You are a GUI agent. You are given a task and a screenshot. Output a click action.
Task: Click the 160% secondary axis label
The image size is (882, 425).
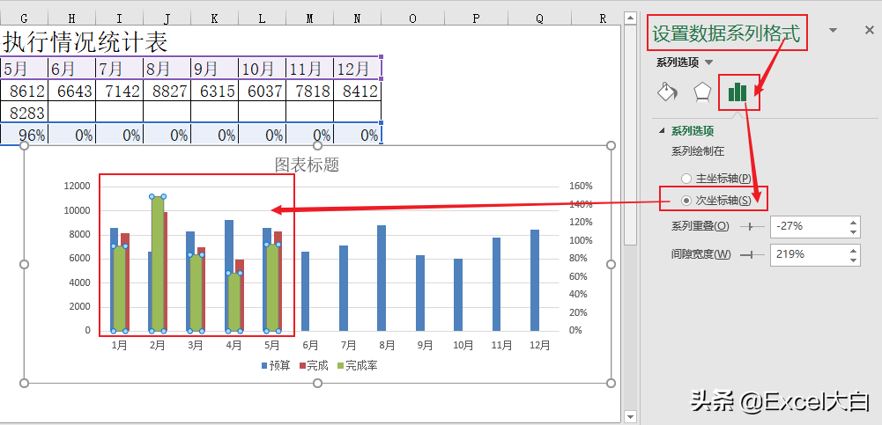[x=581, y=187]
